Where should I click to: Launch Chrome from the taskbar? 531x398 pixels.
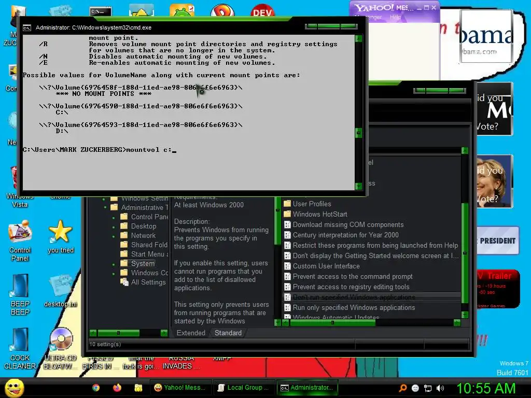click(x=96, y=388)
